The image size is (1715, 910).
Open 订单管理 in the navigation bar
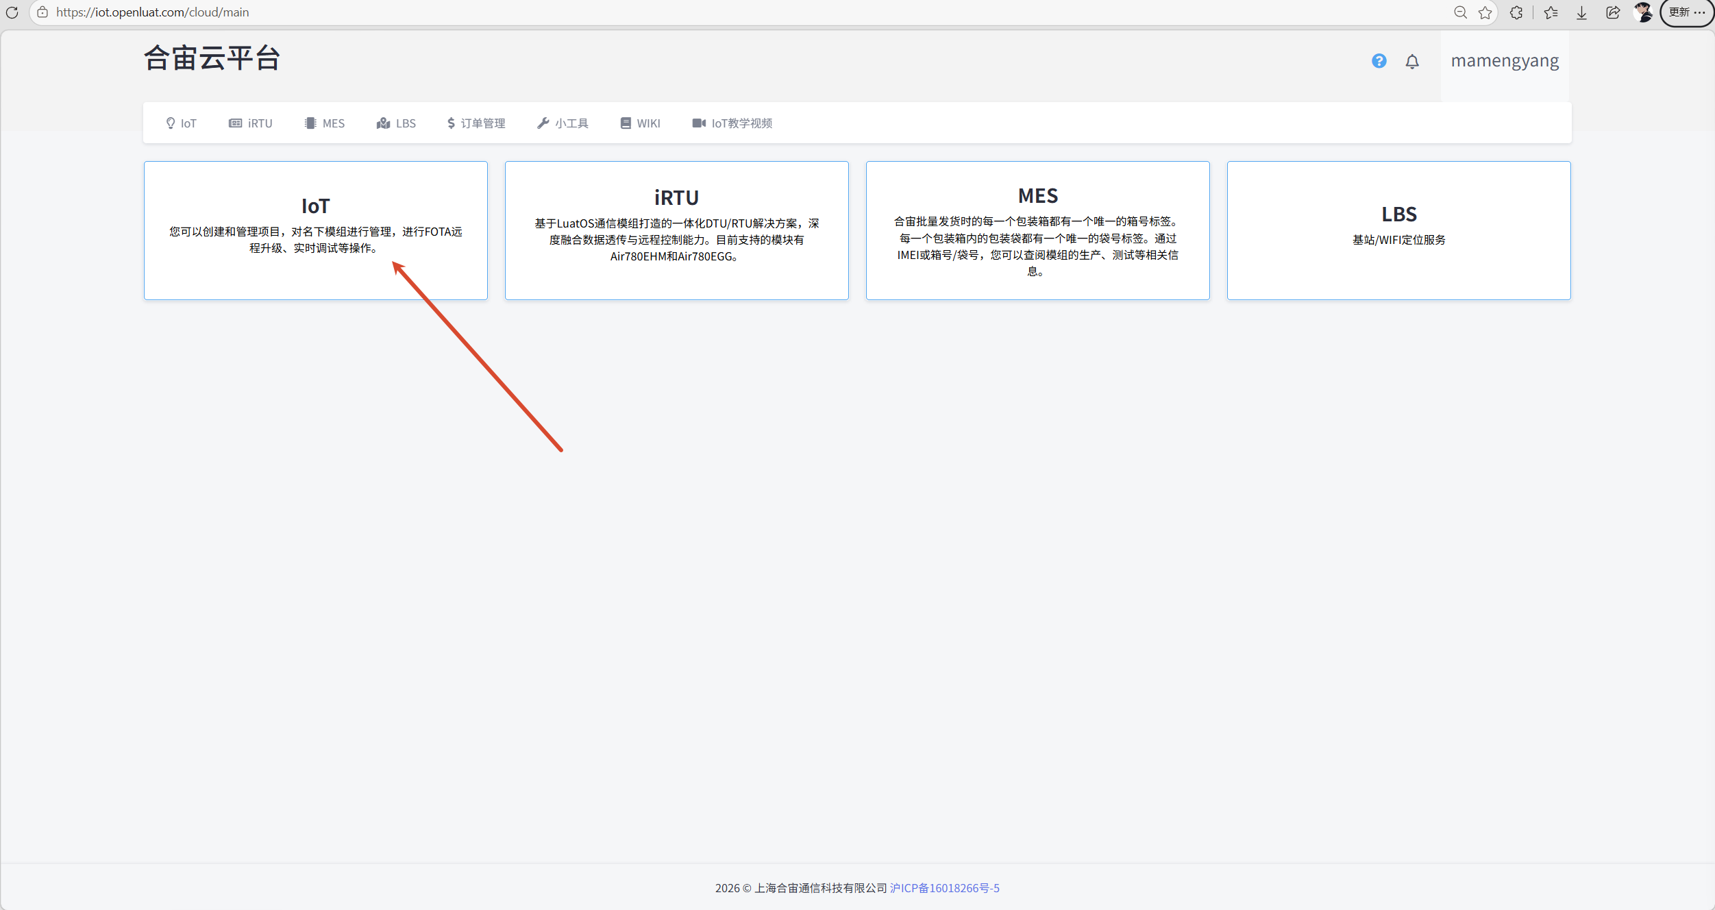(476, 123)
